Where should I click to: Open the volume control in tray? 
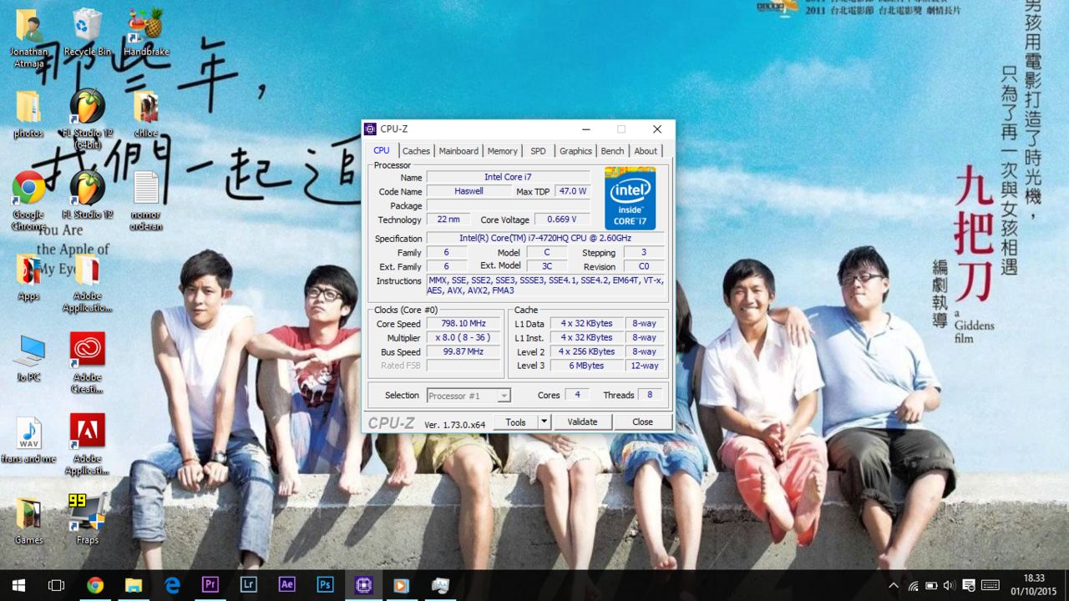pos(949,586)
